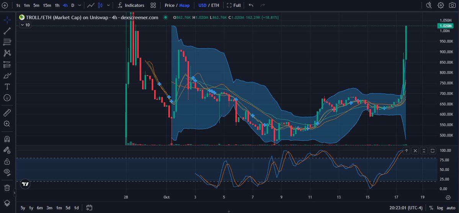Switch denomination to ETH
The height and width of the screenshot is (213, 459).
[215, 5]
